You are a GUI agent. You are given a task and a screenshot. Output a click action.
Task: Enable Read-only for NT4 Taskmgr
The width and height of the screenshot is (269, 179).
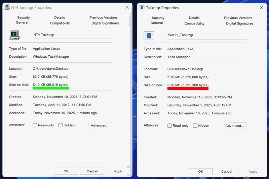click(x=35, y=125)
